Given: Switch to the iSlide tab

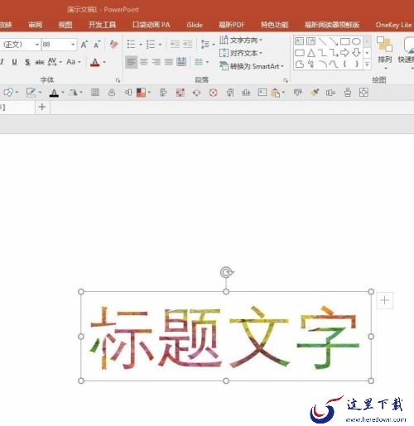Looking at the screenshot, I should (195, 25).
